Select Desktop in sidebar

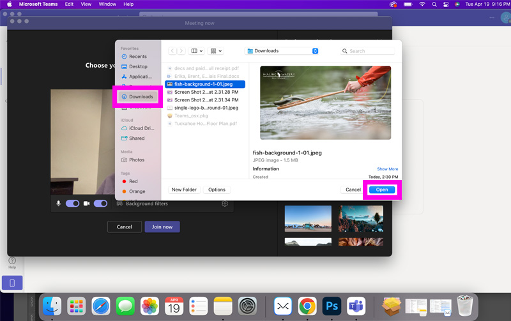(138, 66)
